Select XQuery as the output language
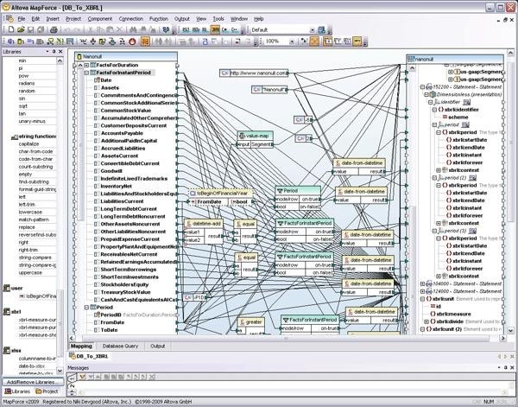 pos(205,29)
